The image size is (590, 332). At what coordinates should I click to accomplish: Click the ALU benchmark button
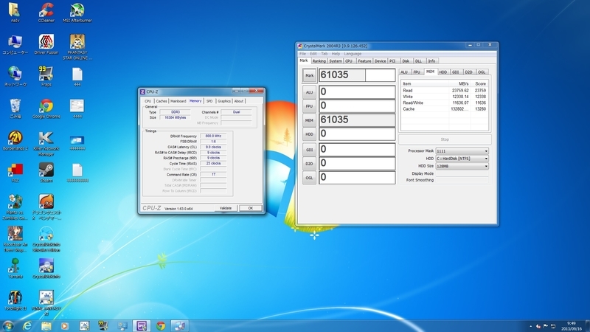tap(309, 92)
